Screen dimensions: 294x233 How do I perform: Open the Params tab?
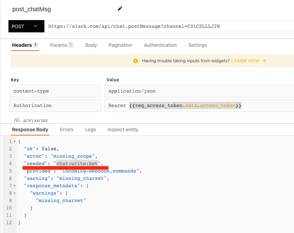(58, 45)
